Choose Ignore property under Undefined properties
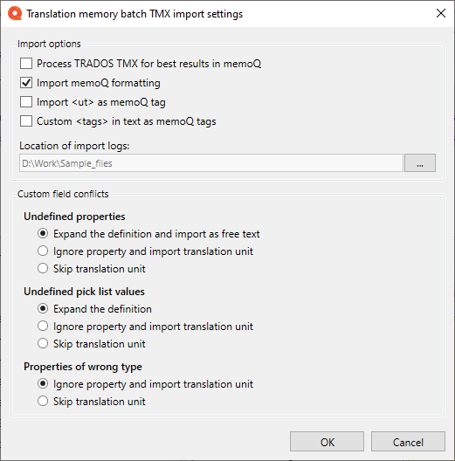The image size is (455, 461). click(x=43, y=251)
